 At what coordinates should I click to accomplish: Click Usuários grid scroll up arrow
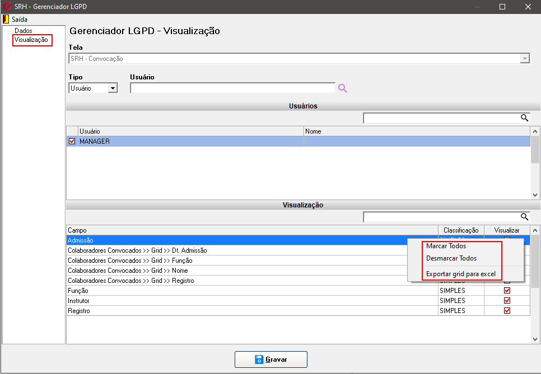coord(535,131)
